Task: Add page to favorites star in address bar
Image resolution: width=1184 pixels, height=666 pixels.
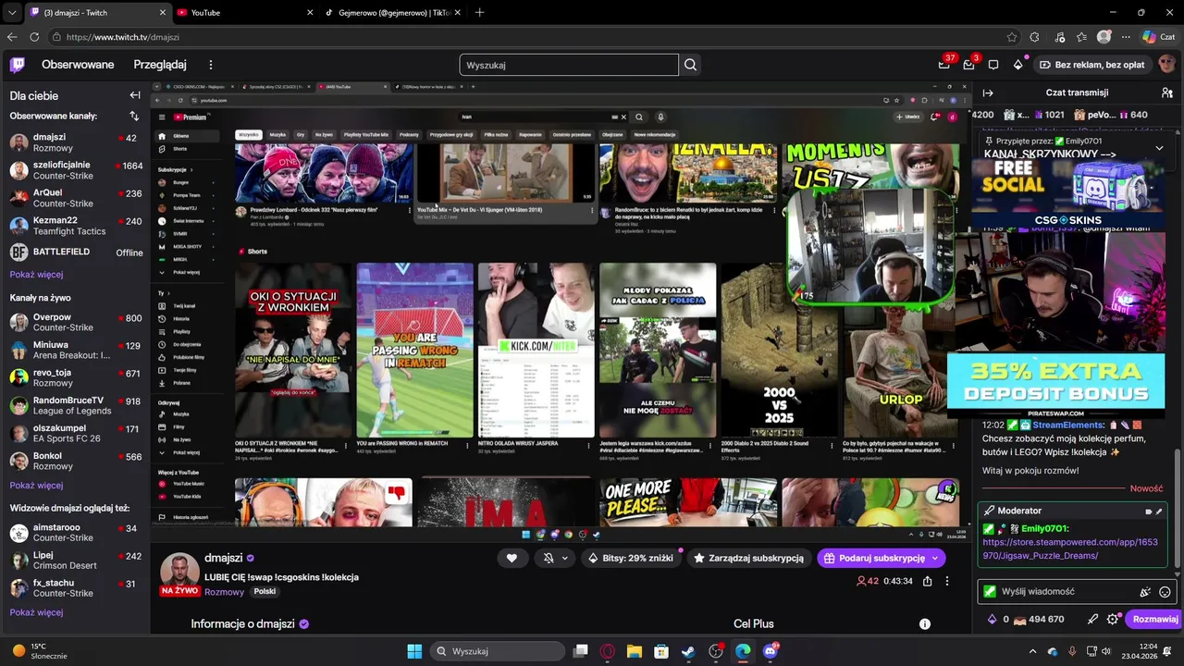Action: pyautogui.click(x=1012, y=37)
